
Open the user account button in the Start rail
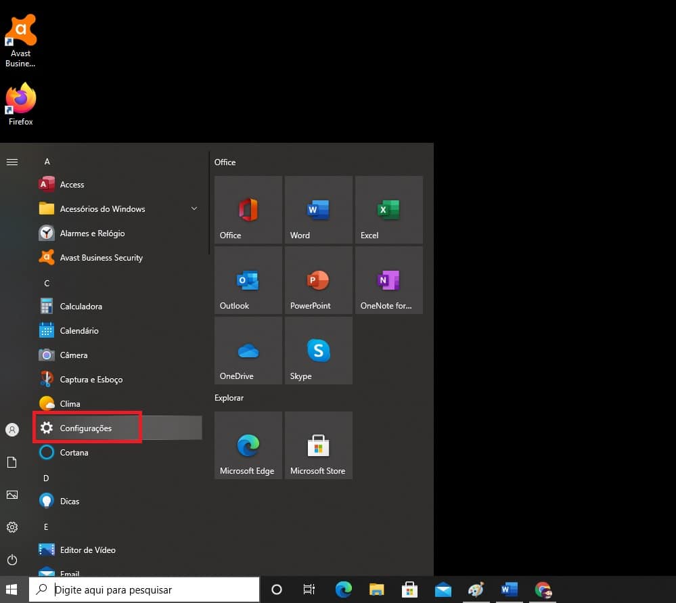coord(12,430)
